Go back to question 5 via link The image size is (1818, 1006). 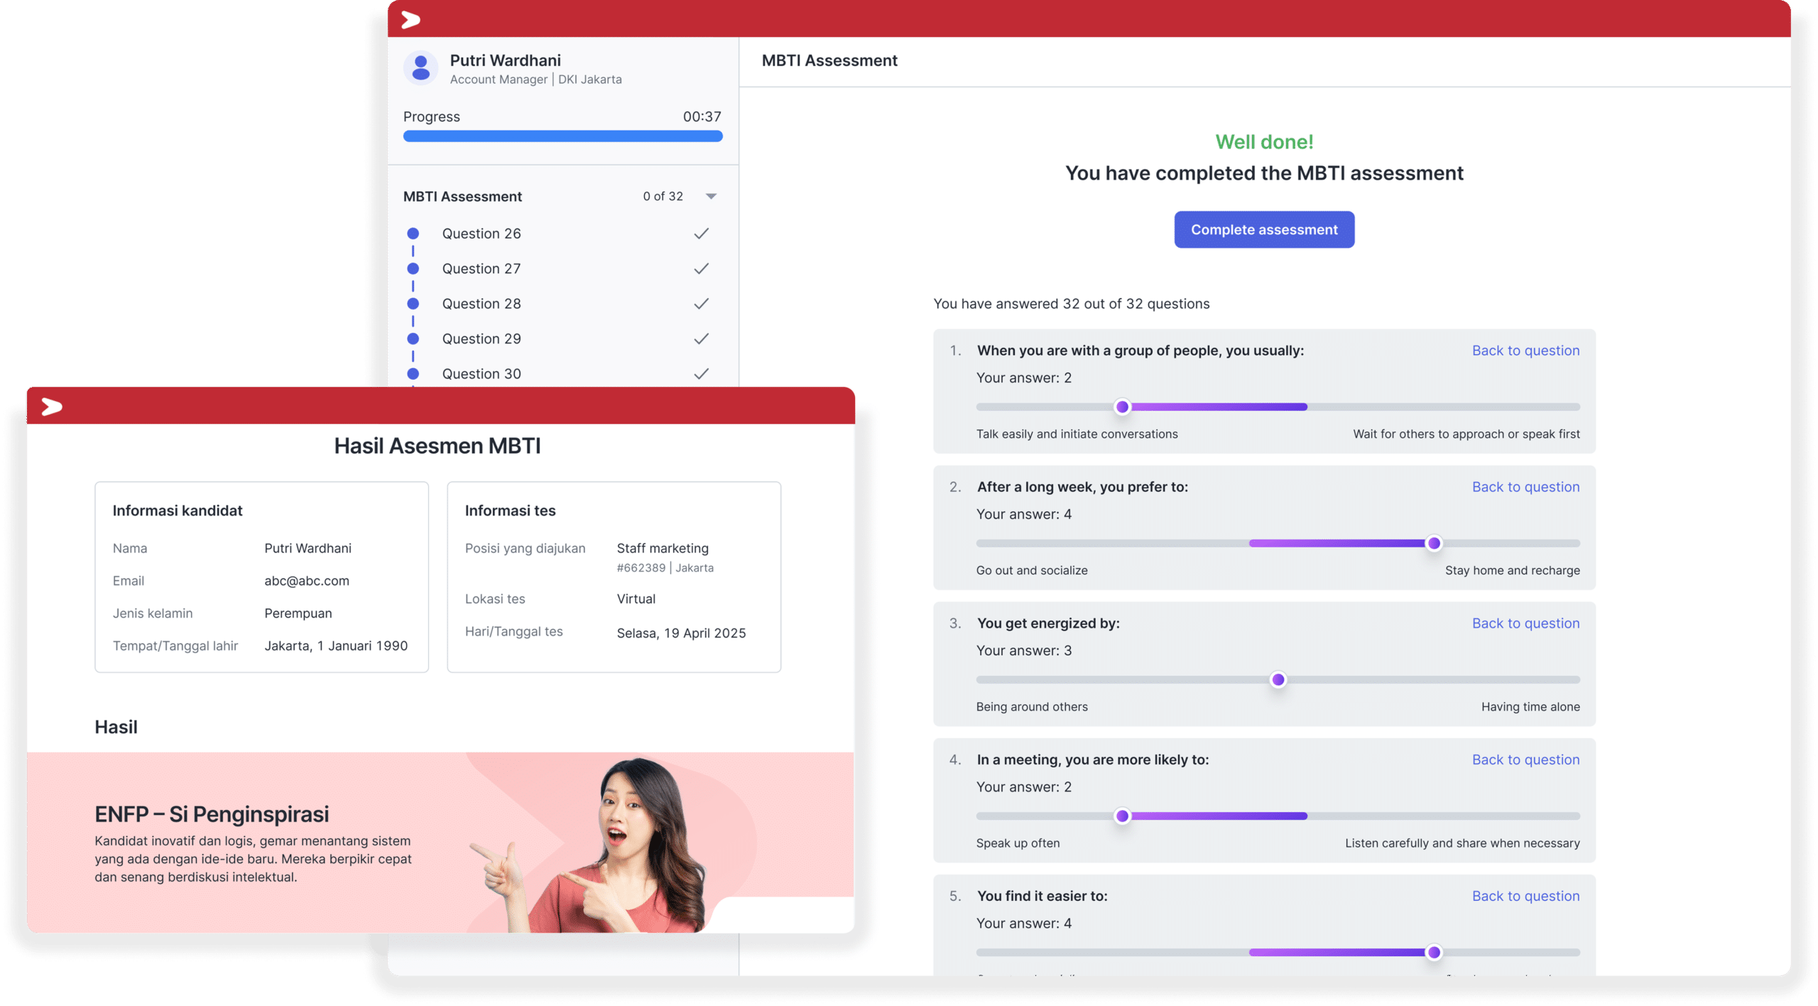1525,896
